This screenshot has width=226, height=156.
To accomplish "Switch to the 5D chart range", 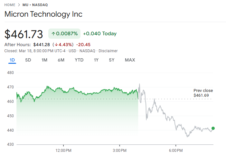I will tap(28, 60).
